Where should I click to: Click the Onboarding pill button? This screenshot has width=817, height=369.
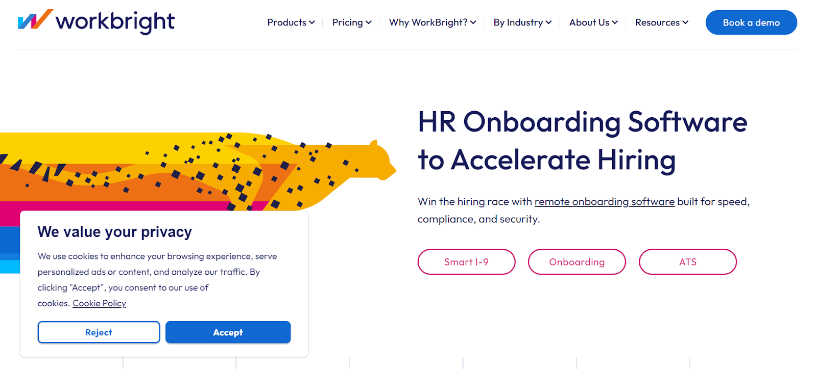click(x=576, y=261)
